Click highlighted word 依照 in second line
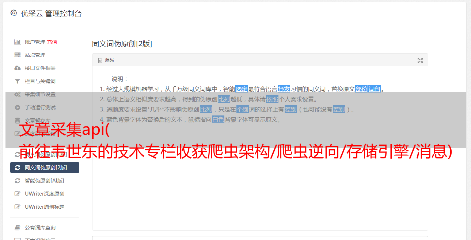 [x=272, y=99]
